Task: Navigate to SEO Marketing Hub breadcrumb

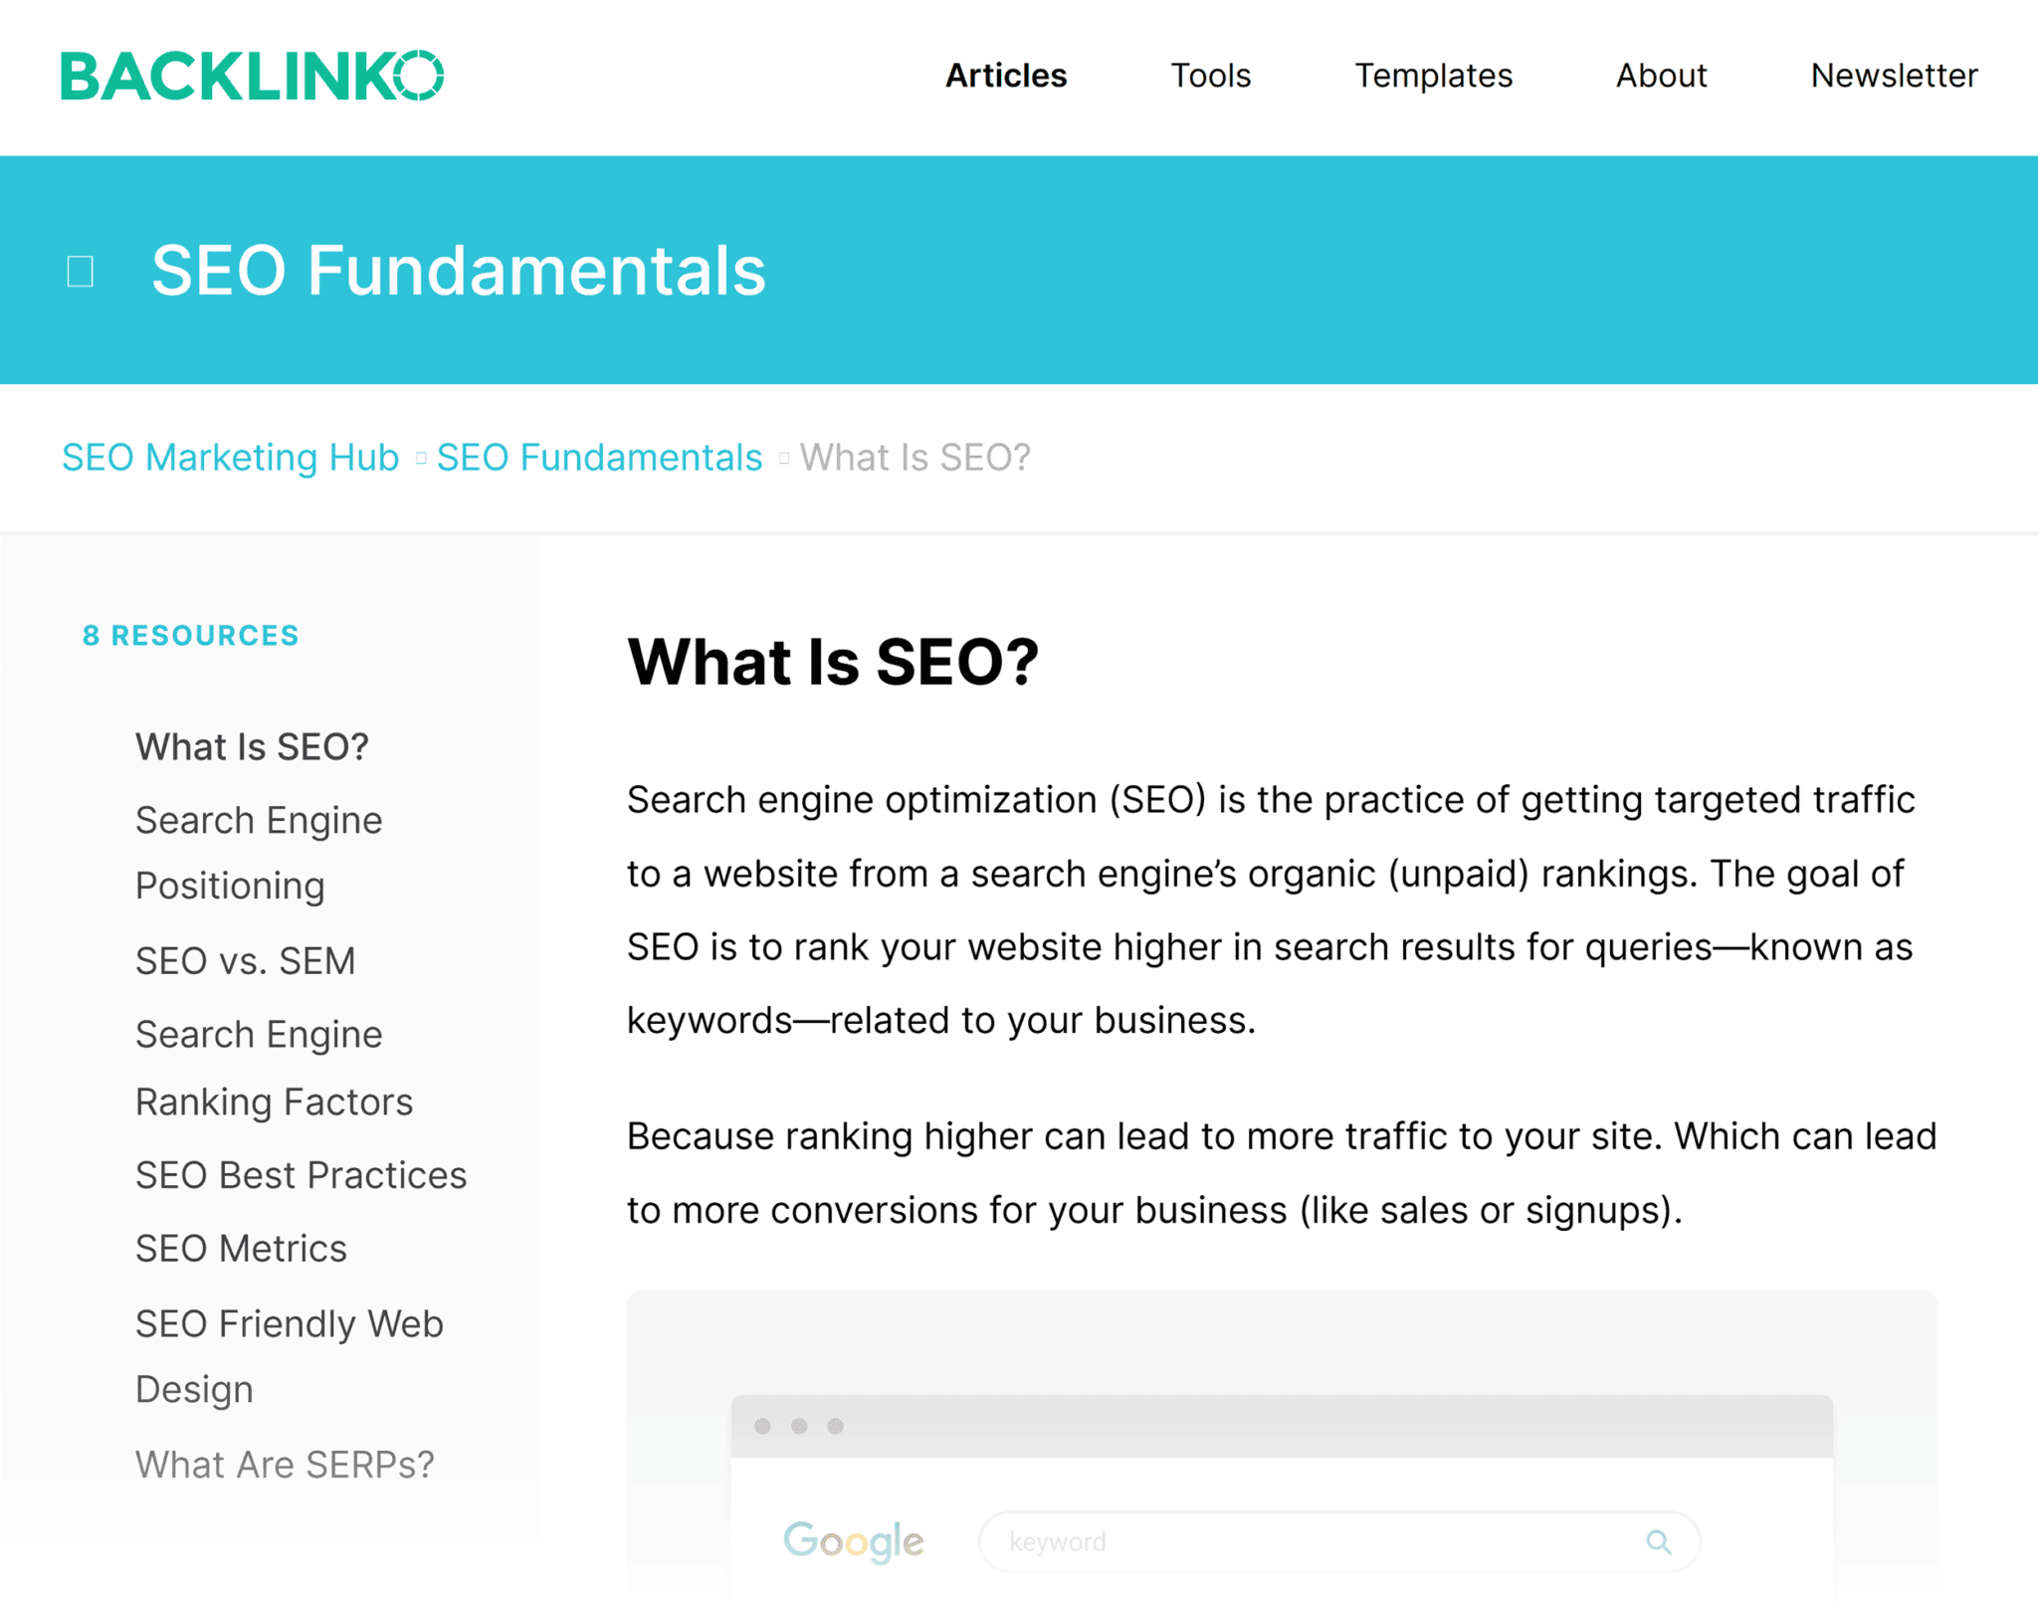Action: click(x=230, y=457)
